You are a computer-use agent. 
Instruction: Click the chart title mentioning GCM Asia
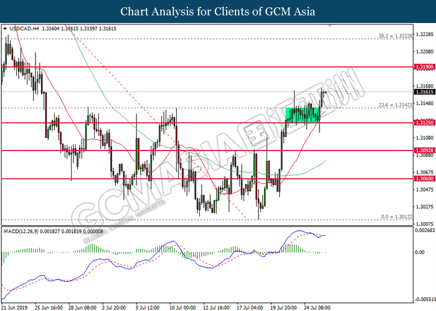click(218, 11)
